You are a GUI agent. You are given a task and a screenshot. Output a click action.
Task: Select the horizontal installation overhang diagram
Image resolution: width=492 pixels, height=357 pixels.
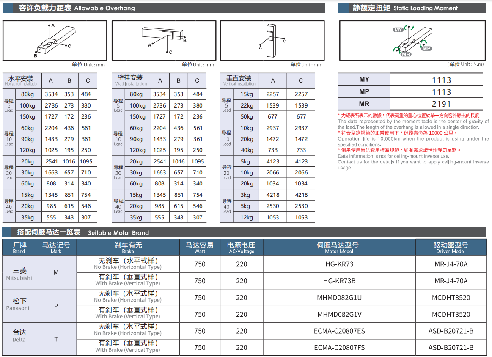point(55,40)
